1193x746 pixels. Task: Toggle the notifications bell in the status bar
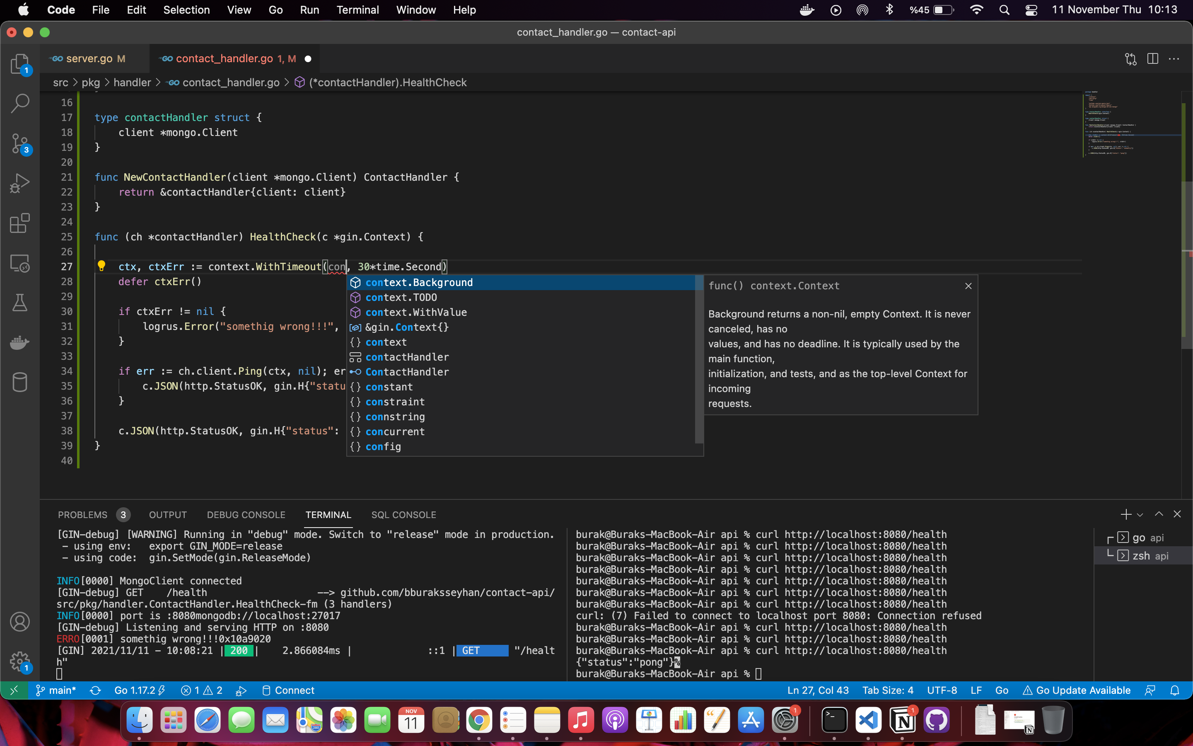coord(1175,690)
